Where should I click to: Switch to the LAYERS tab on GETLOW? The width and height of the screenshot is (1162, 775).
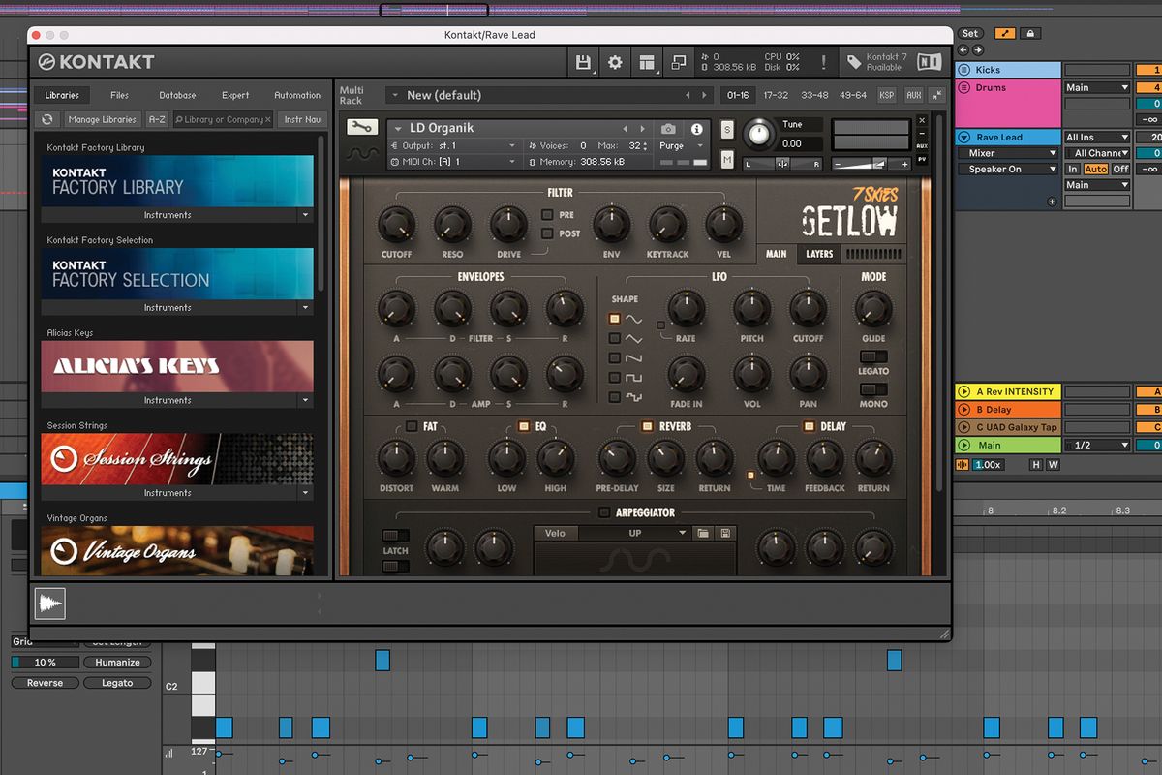pyautogui.click(x=819, y=254)
